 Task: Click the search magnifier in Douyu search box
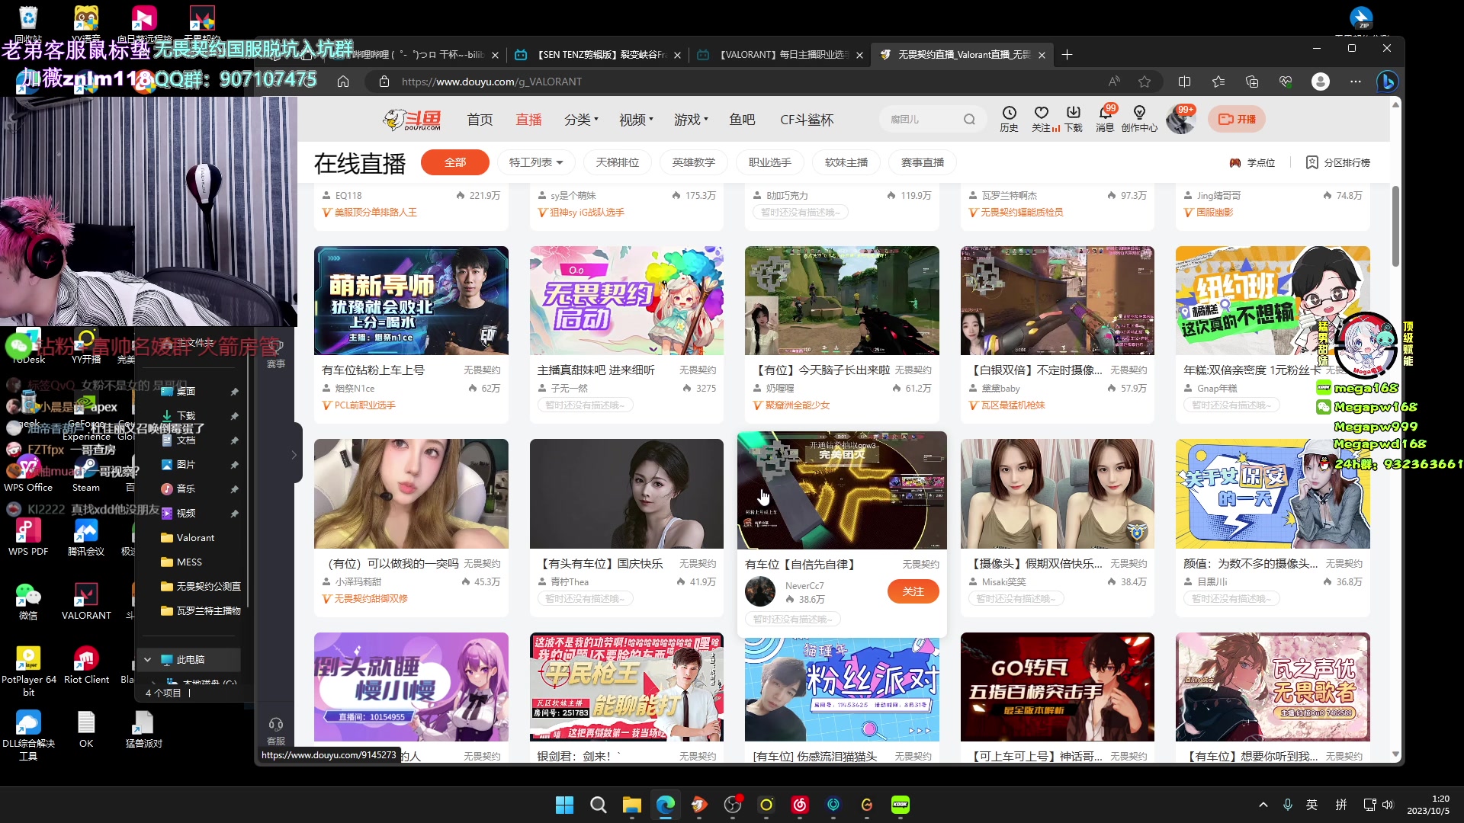(969, 119)
